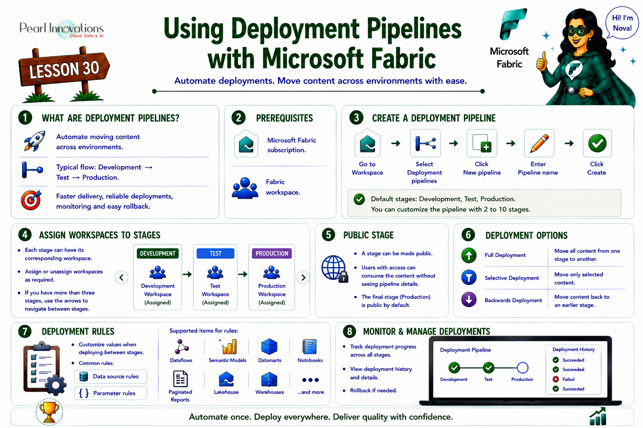
Task: Click the red target icon for Faster delivery
Action: [x=31, y=200]
